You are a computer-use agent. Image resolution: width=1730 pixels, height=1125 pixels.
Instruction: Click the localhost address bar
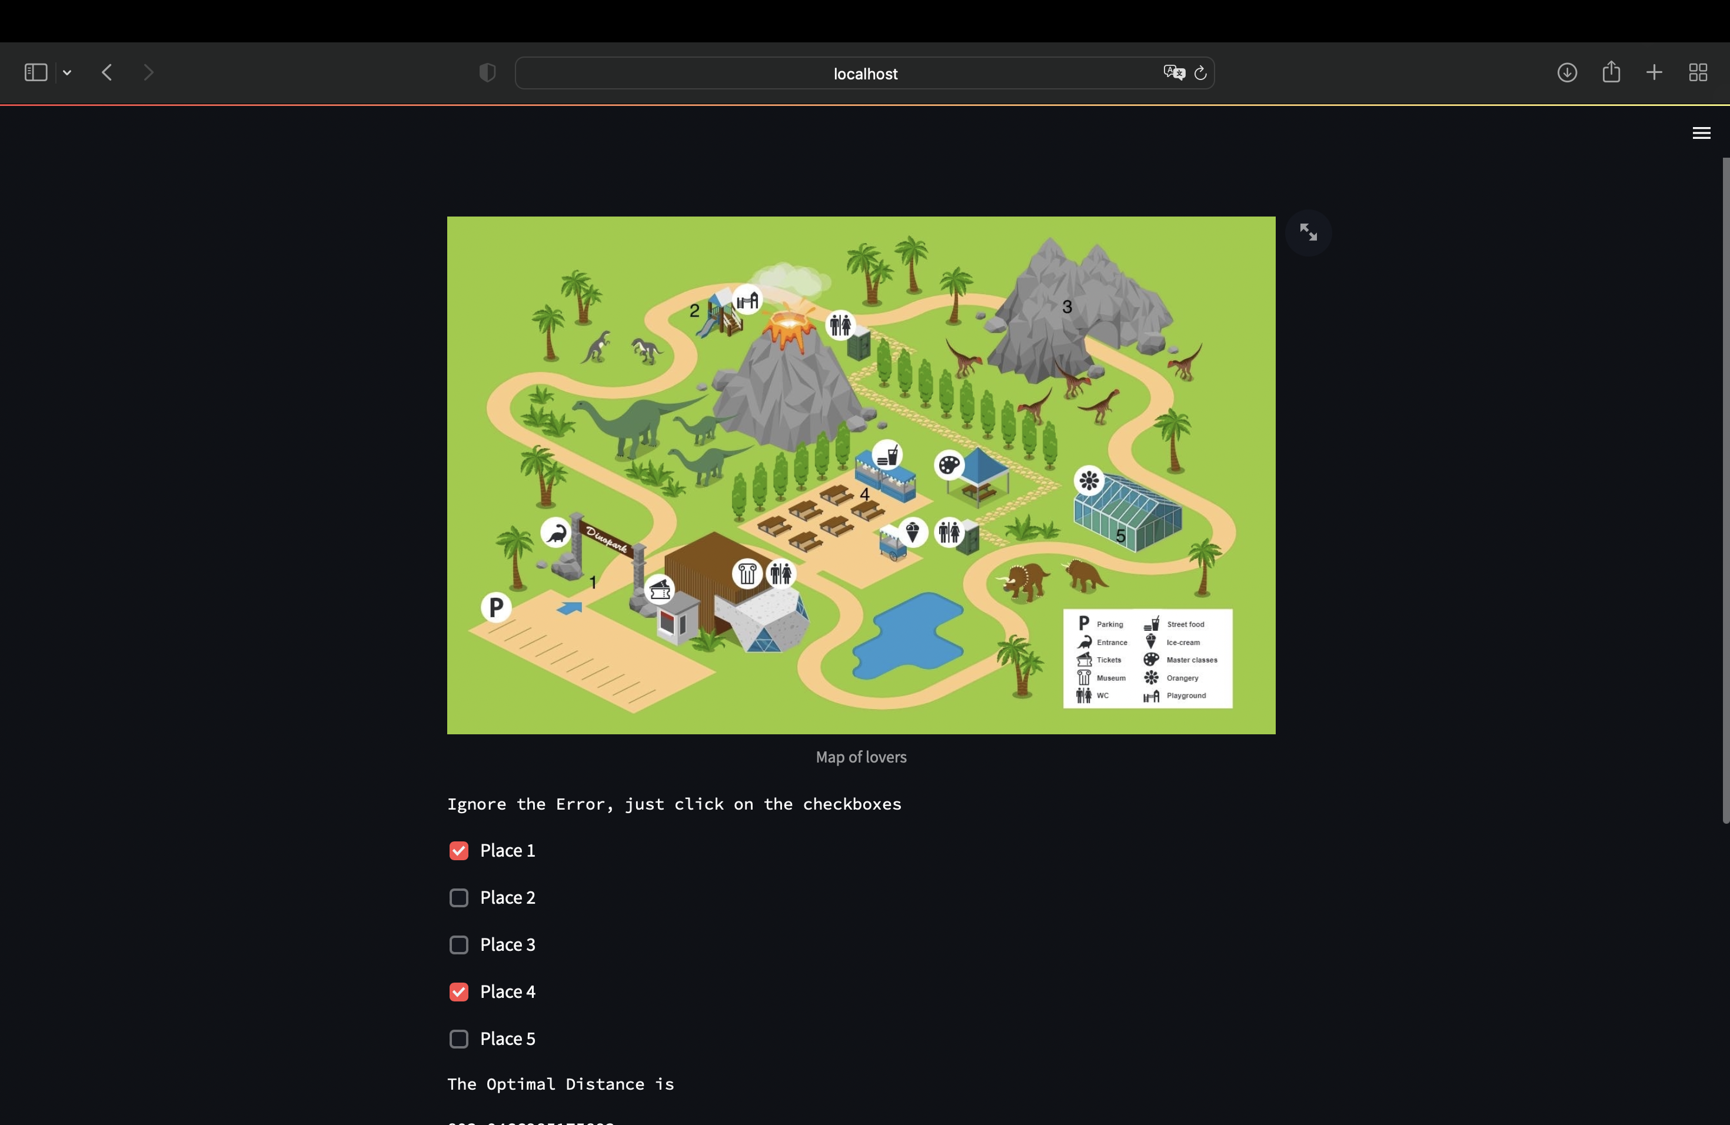pyautogui.click(x=864, y=74)
